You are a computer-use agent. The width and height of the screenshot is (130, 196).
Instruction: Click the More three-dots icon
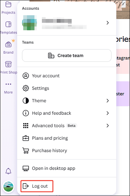(x=8, y=84)
